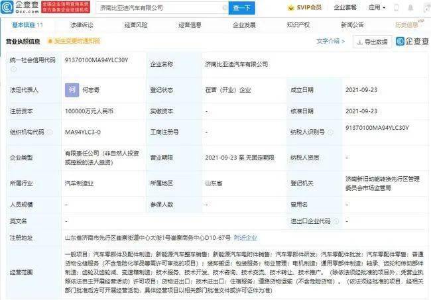This screenshot has width=431, height=300.
Task: Click business term 2021-09-23 至 无固定期限
Action: (239, 158)
